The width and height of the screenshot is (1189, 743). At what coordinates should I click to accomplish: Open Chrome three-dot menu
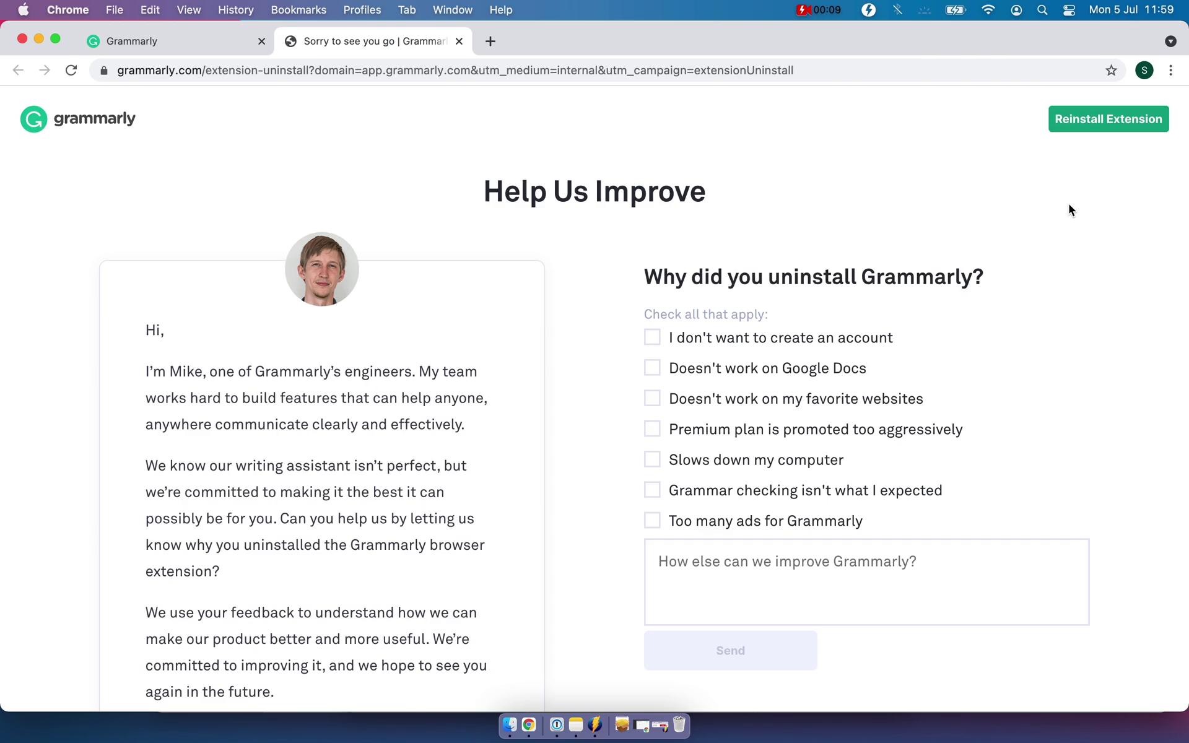point(1170,70)
